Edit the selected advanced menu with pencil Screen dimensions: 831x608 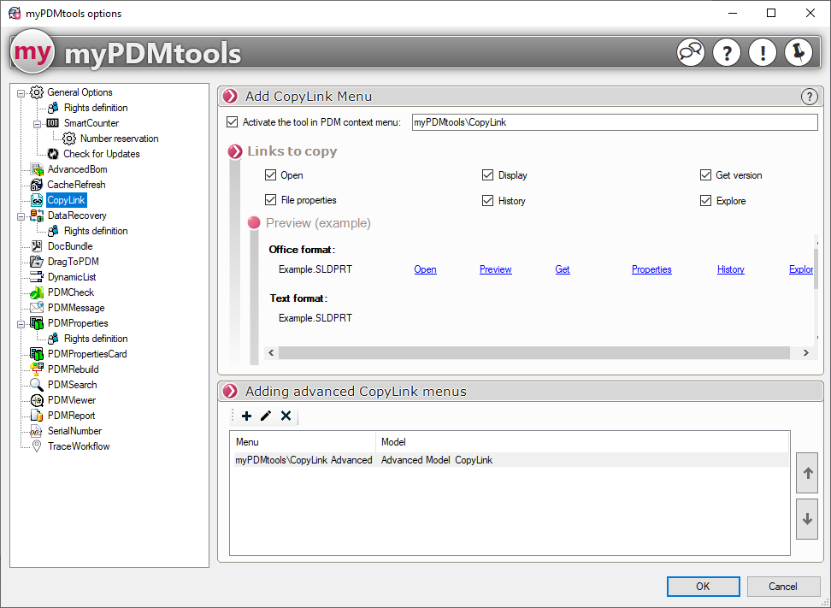[266, 416]
